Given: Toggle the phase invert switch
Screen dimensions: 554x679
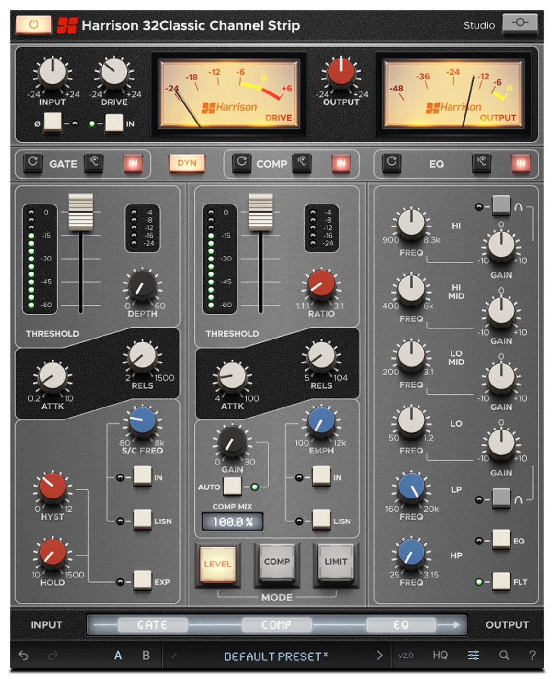Looking at the screenshot, I should click(x=52, y=123).
